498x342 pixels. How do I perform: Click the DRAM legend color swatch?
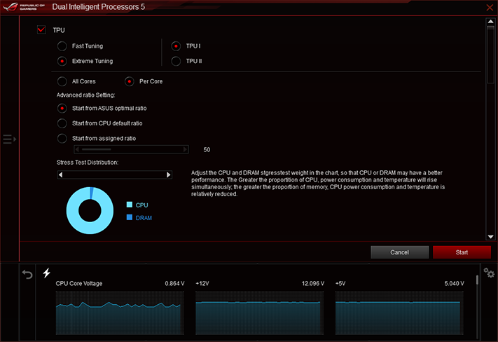pyautogui.click(x=130, y=217)
